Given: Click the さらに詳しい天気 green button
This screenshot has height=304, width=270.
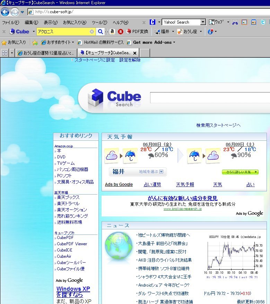Looking at the screenshot, I should point(240,172).
